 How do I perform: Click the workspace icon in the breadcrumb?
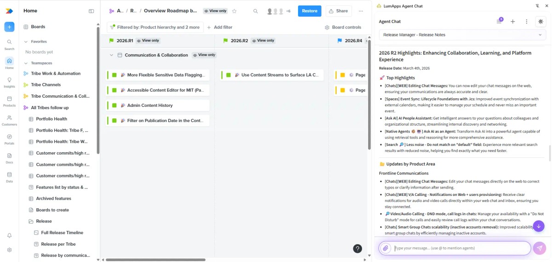coord(112,11)
